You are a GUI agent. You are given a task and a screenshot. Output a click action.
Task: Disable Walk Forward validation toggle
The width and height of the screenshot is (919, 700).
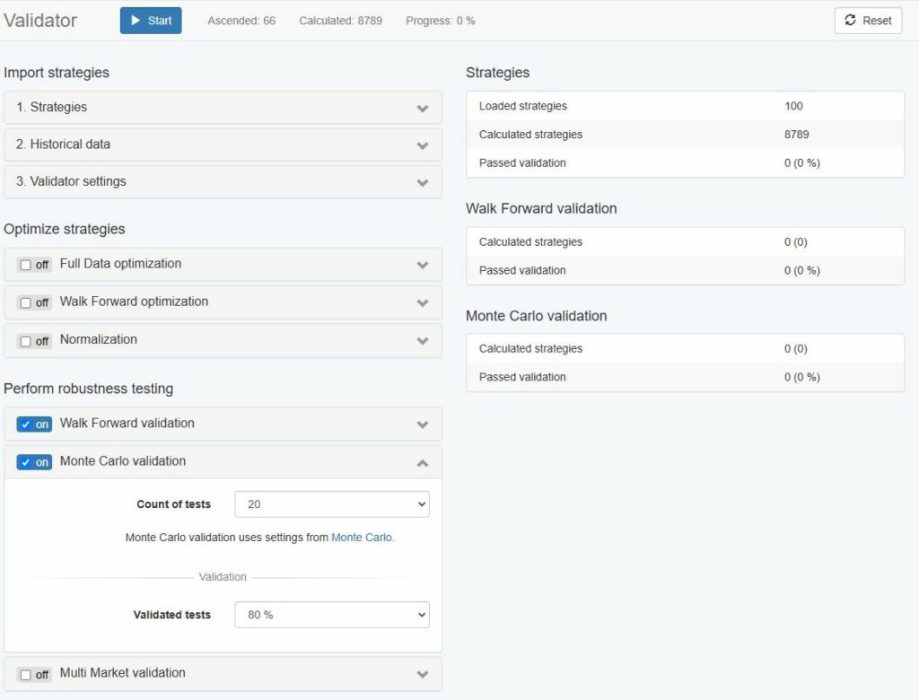(x=34, y=424)
